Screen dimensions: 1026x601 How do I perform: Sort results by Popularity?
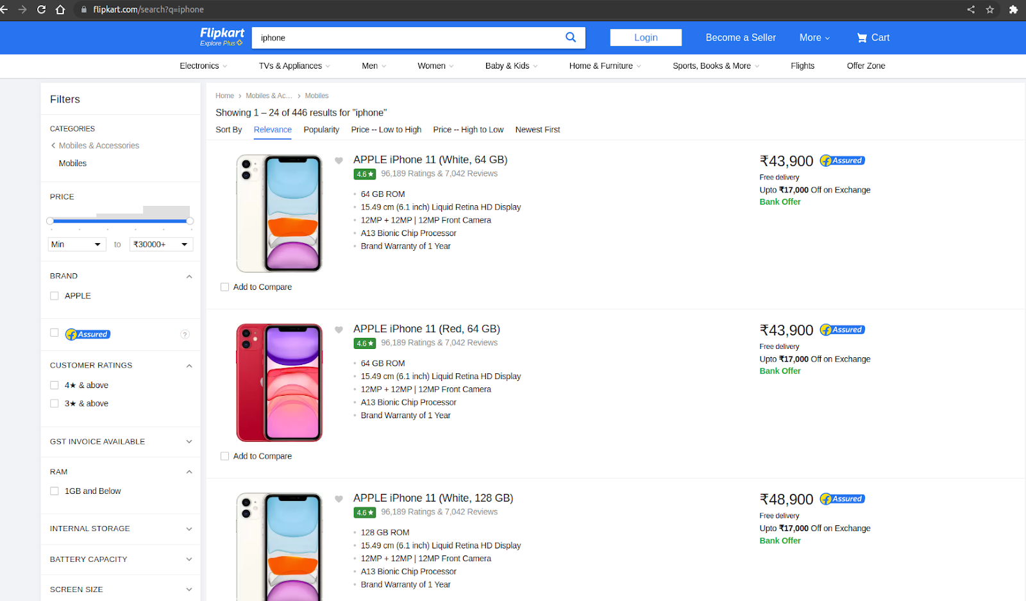[x=321, y=130]
